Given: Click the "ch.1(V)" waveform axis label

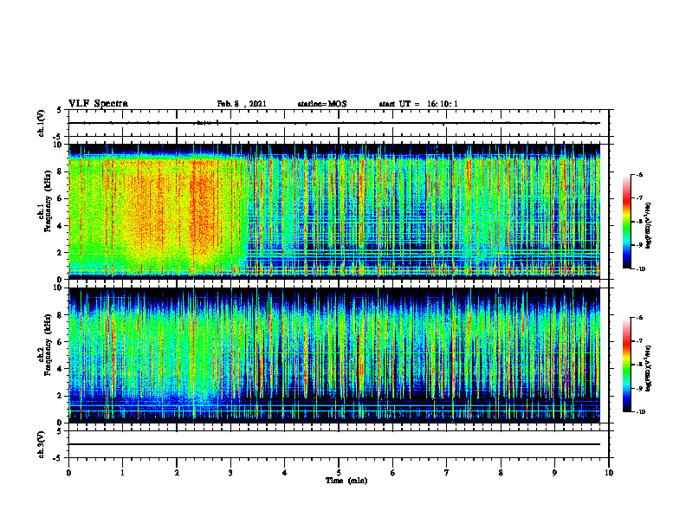Looking at the screenshot, I should (x=41, y=123).
